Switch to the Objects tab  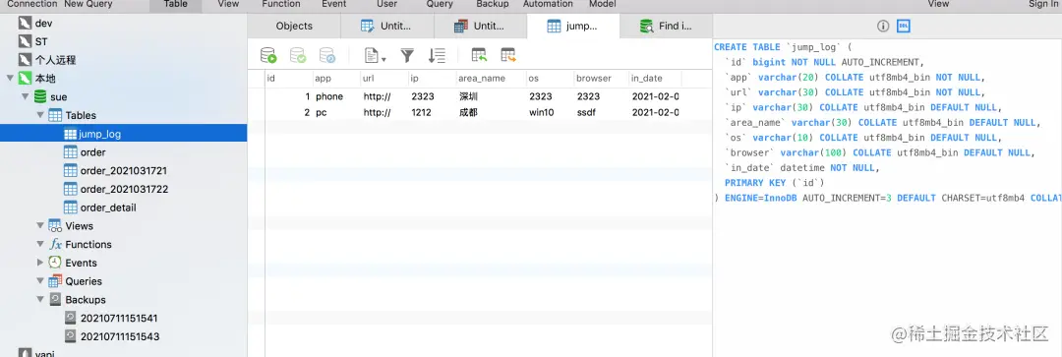coord(294,26)
